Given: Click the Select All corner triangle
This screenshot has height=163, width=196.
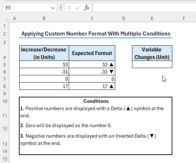Looking at the screenshot, I should pos(6,19).
